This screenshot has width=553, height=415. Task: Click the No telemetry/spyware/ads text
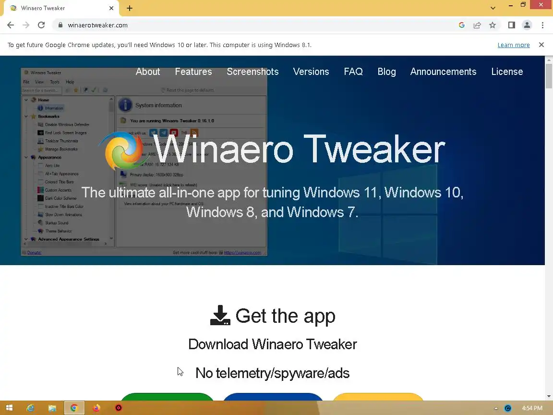[272, 373]
